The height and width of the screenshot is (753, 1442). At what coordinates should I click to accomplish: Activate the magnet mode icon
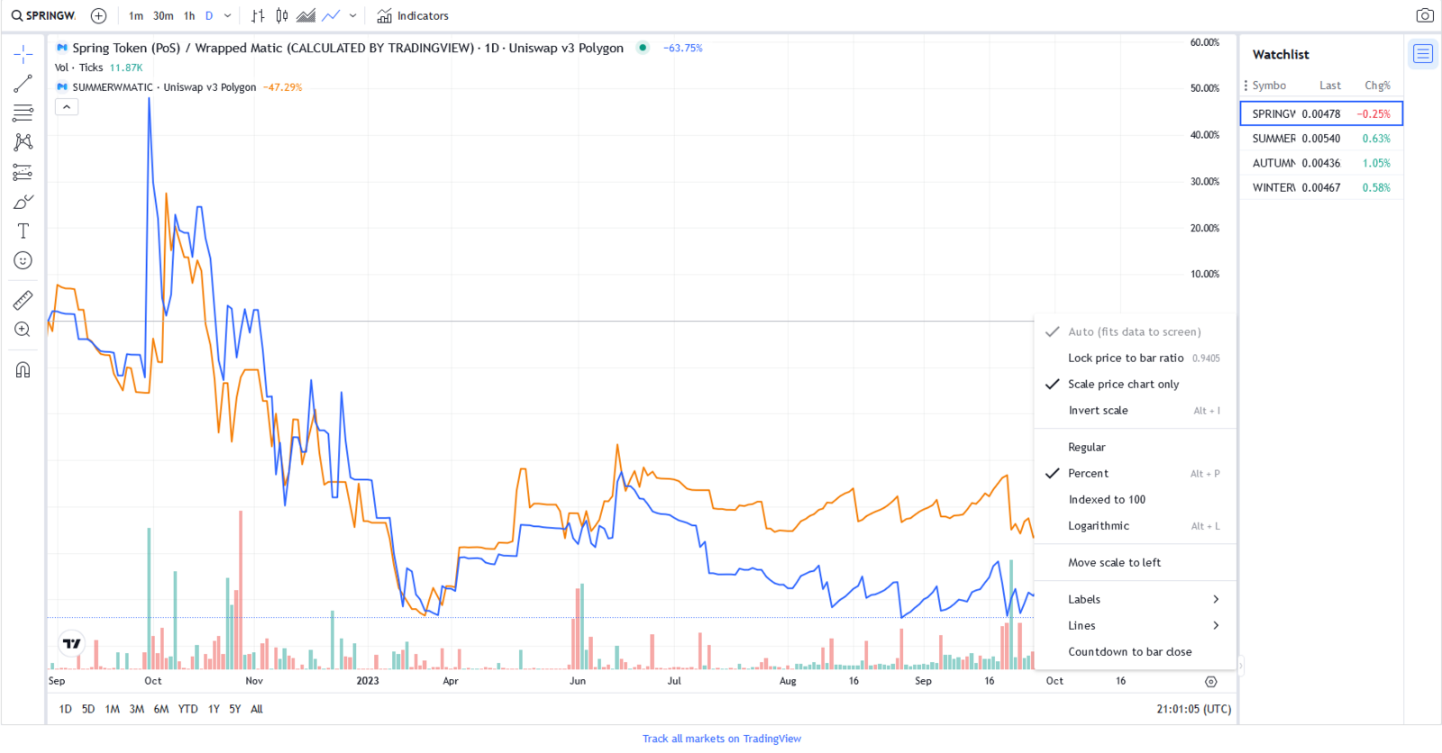point(23,370)
